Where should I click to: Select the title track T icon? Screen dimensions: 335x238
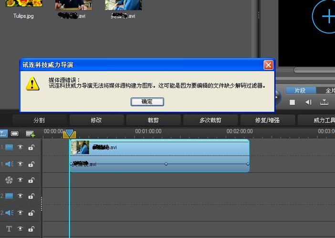coord(9,229)
